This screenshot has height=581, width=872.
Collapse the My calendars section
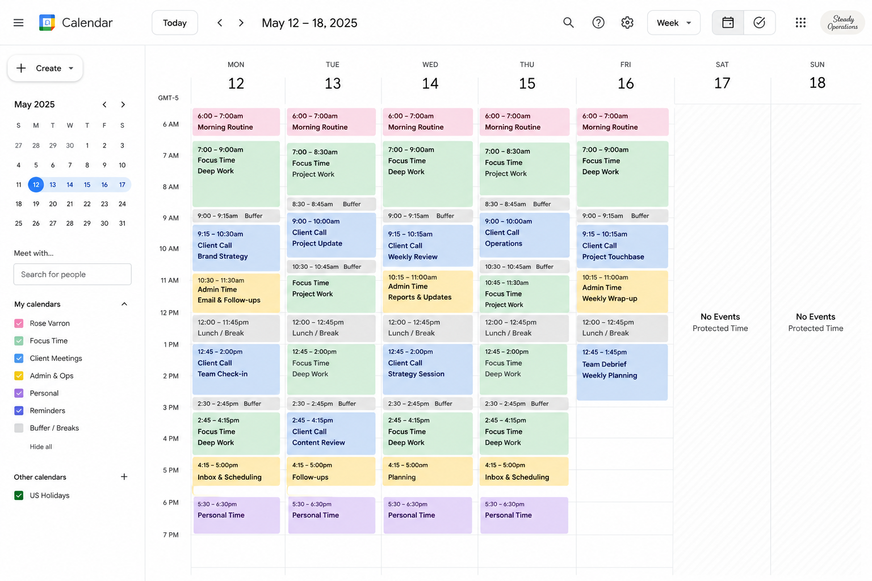(x=124, y=304)
